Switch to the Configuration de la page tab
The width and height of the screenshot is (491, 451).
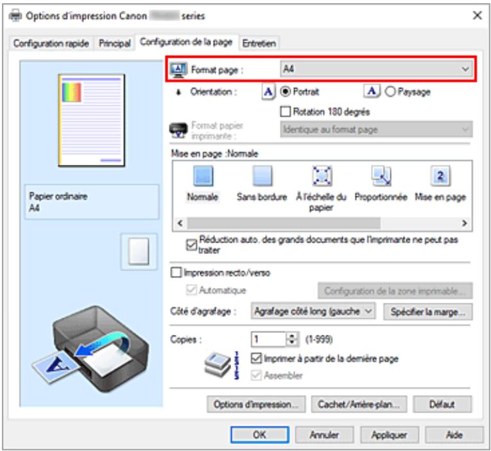[186, 42]
